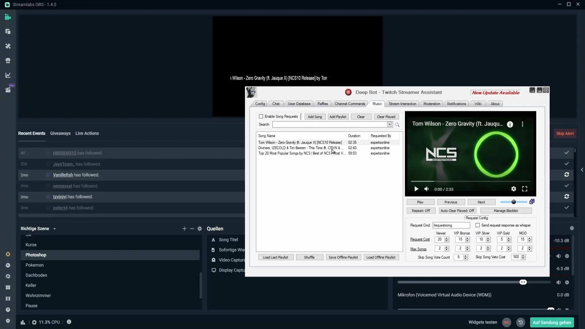The height and width of the screenshot is (329, 585).
Task: Decrease VIP Gold max songs value
Action: (x=509, y=250)
